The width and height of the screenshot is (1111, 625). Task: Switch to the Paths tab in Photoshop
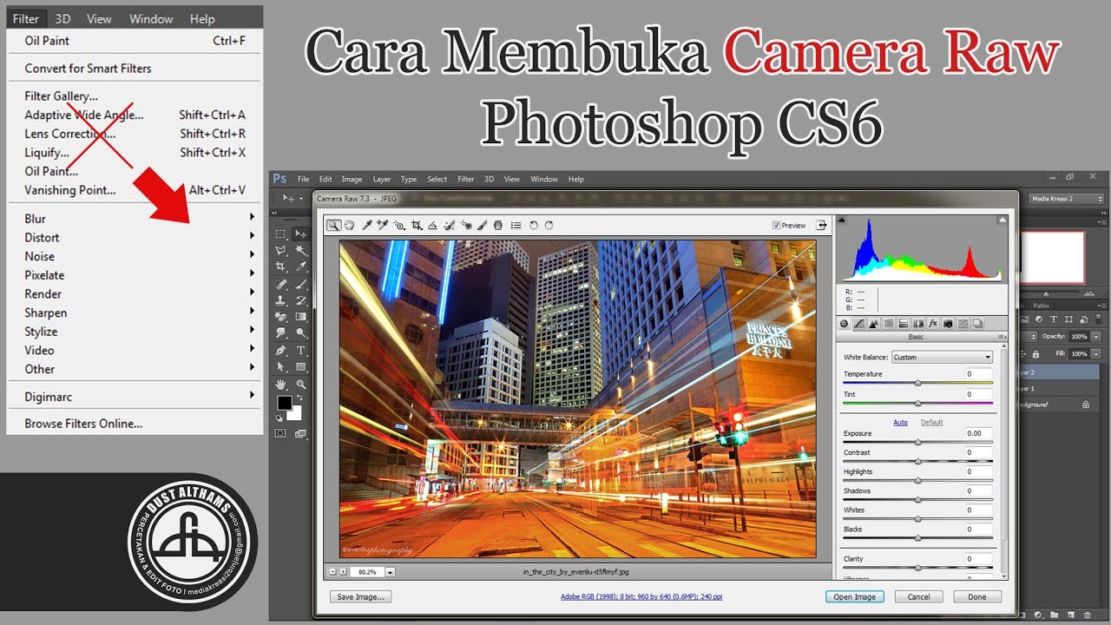click(1041, 305)
